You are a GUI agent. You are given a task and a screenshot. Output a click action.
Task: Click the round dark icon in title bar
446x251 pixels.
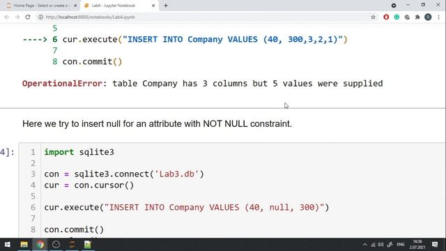point(394,6)
